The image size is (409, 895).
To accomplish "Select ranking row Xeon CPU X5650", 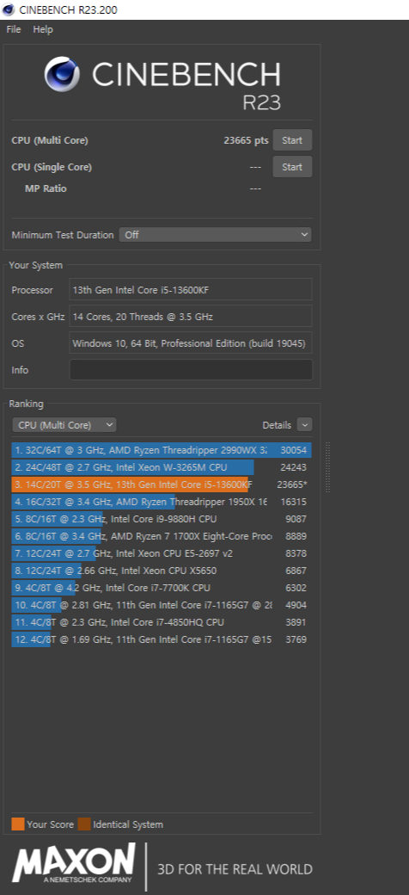I will pyautogui.click(x=162, y=571).
